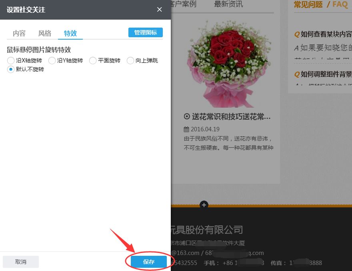Open the 管理图标 panel
The height and width of the screenshot is (271, 352).
tap(145, 32)
